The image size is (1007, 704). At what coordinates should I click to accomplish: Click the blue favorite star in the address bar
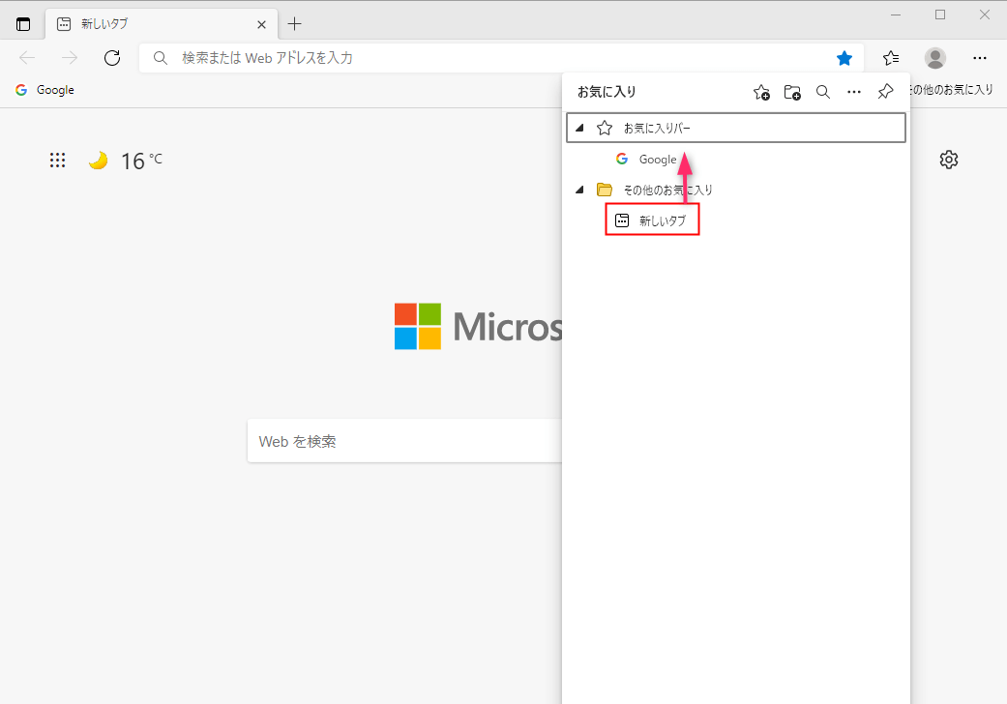tap(844, 57)
